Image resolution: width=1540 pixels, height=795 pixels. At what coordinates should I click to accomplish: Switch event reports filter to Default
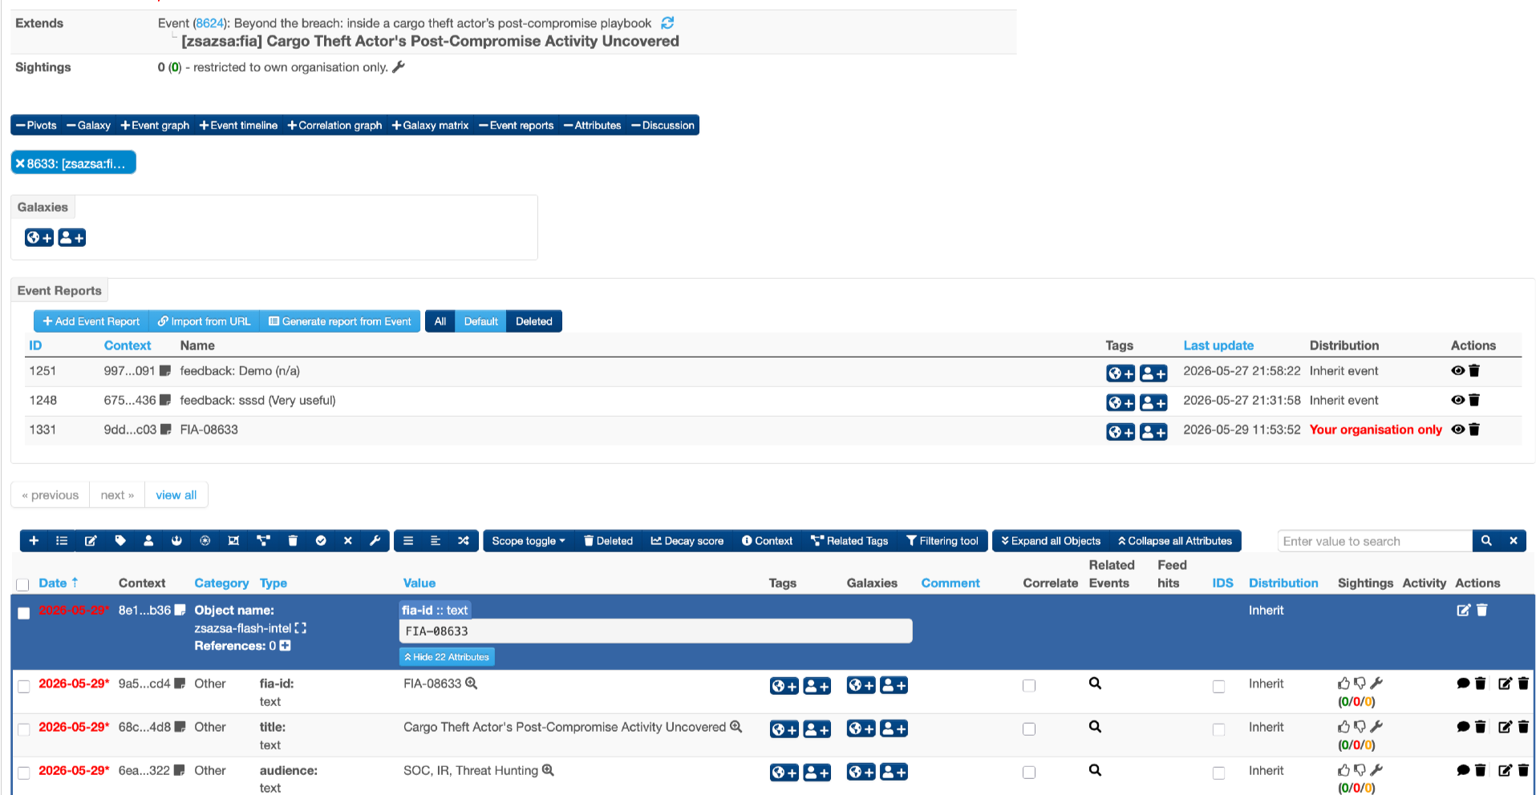[x=480, y=321]
